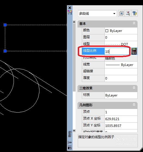The height and width of the screenshot is (152, 143).
Task: Click the Select Objects icon button
Action: [128, 13]
